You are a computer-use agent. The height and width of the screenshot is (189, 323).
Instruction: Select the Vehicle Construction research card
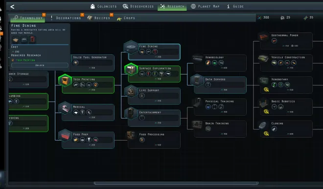pyautogui.click(x=286, y=63)
